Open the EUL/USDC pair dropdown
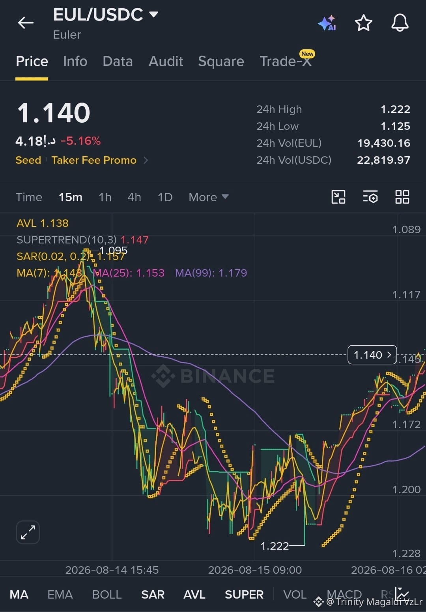This screenshot has width=426, height=612. pos(154,15)
